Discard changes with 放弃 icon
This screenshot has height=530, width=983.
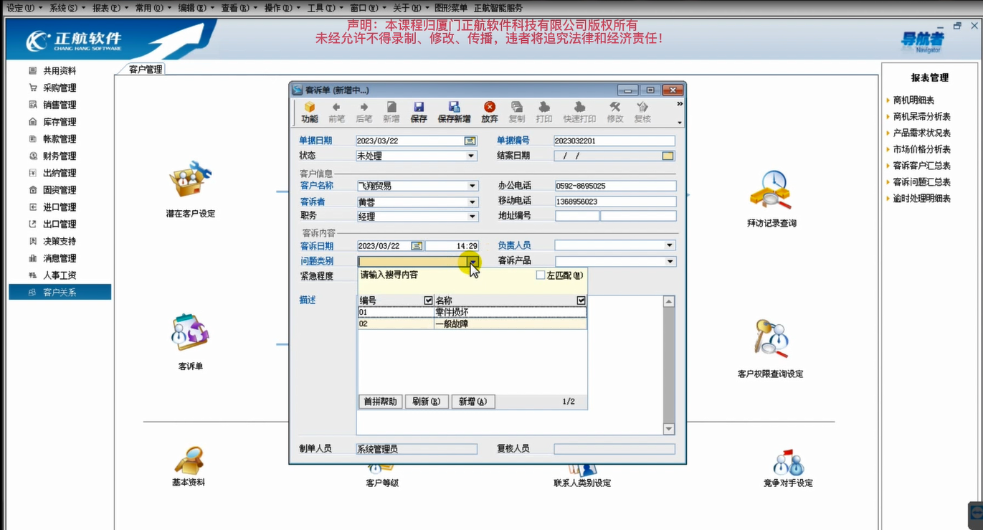click(x=489, y=112)
